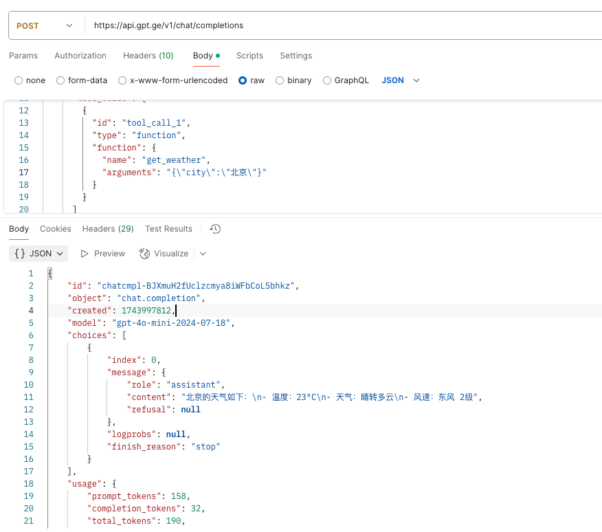Open the Test Results tab
The width and height of the screenshot is (602, 532).
[x=168, y=229]
